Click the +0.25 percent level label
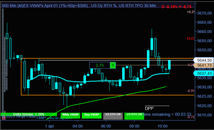Screen dimensions: 214x130 [190, 12]
